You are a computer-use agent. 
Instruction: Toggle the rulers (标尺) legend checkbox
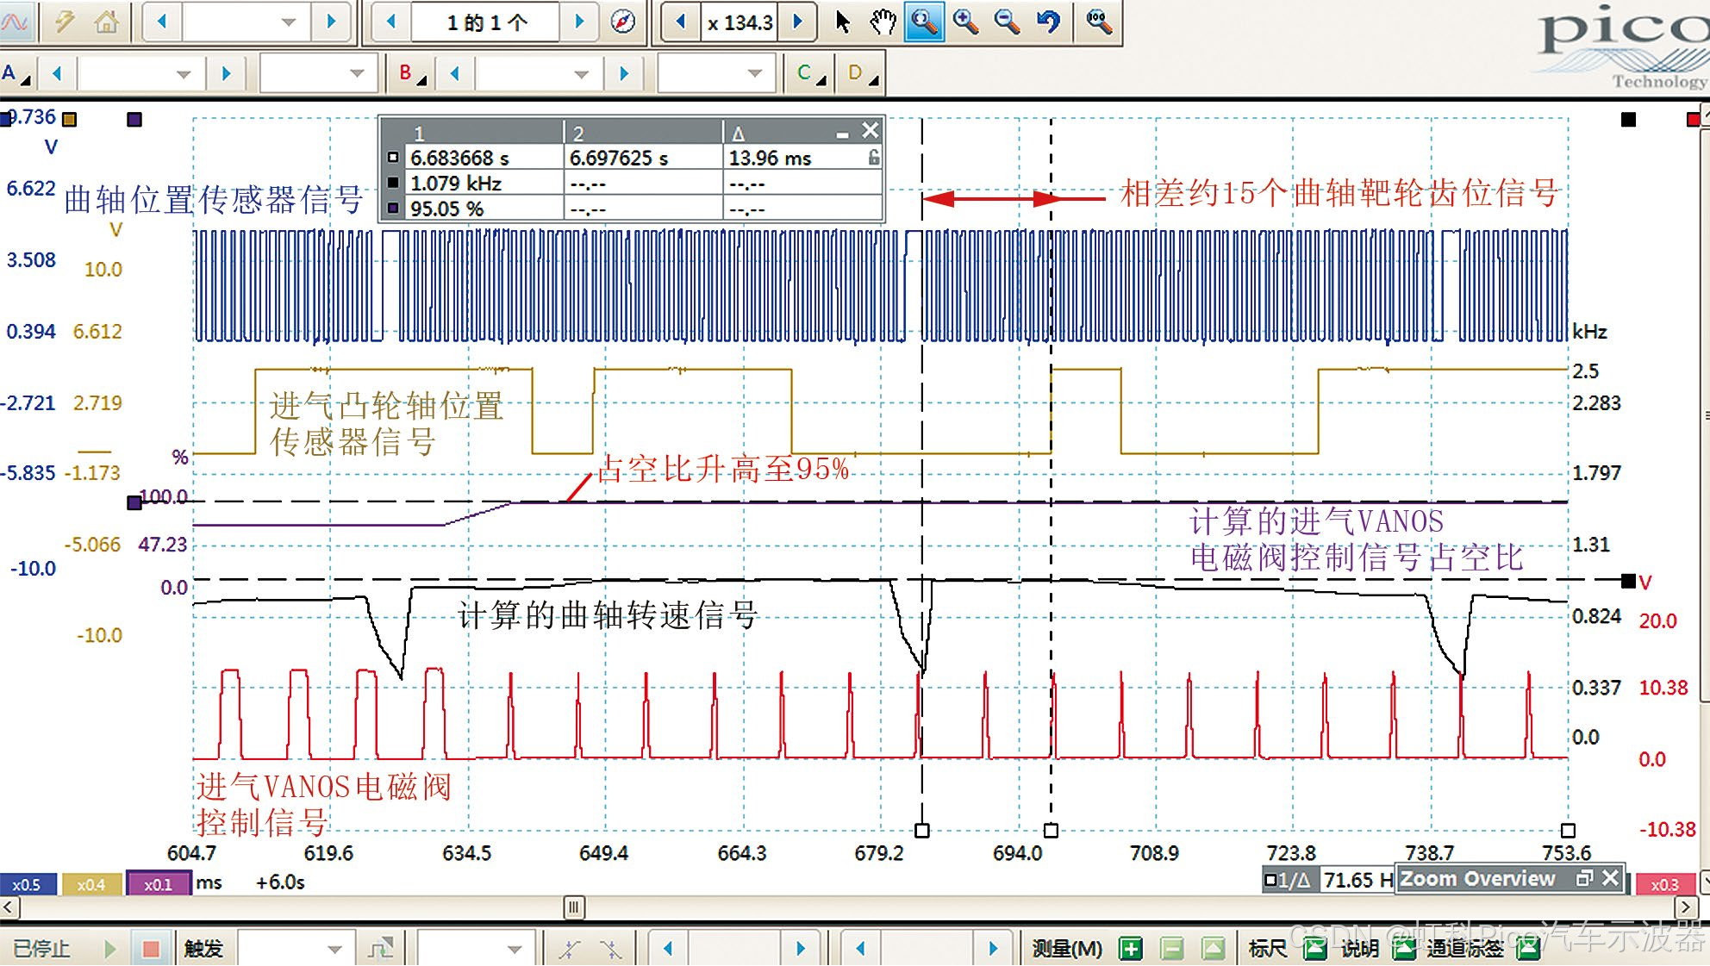(x=1314, y=949)
